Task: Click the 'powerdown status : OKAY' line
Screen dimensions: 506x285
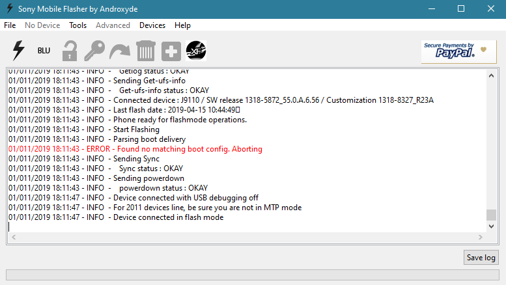Action: pos(108,188)
